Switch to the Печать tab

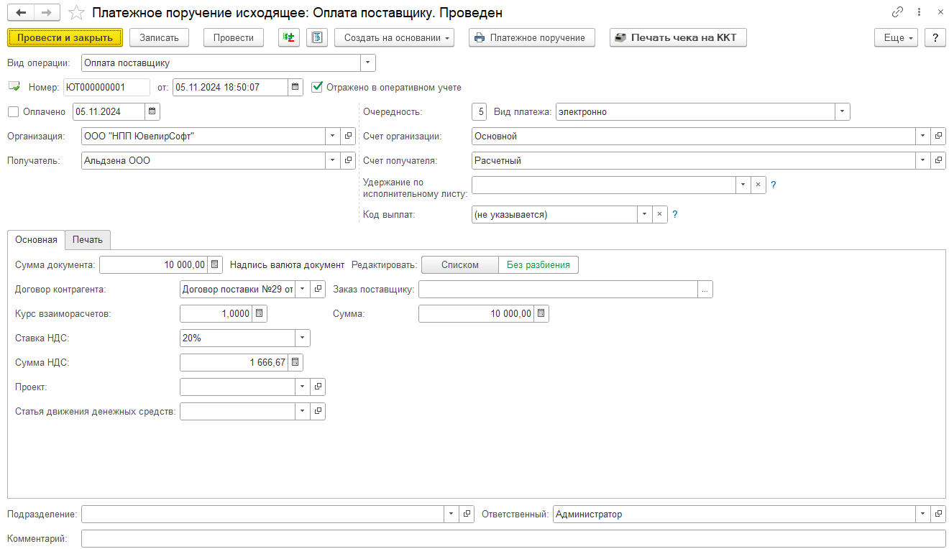(88, 240)
